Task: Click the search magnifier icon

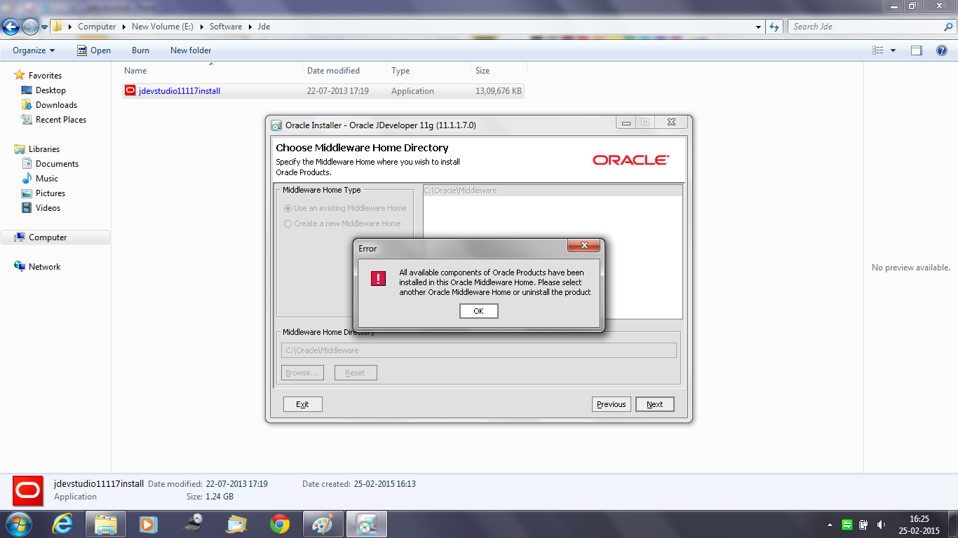Action: [949, 27]
